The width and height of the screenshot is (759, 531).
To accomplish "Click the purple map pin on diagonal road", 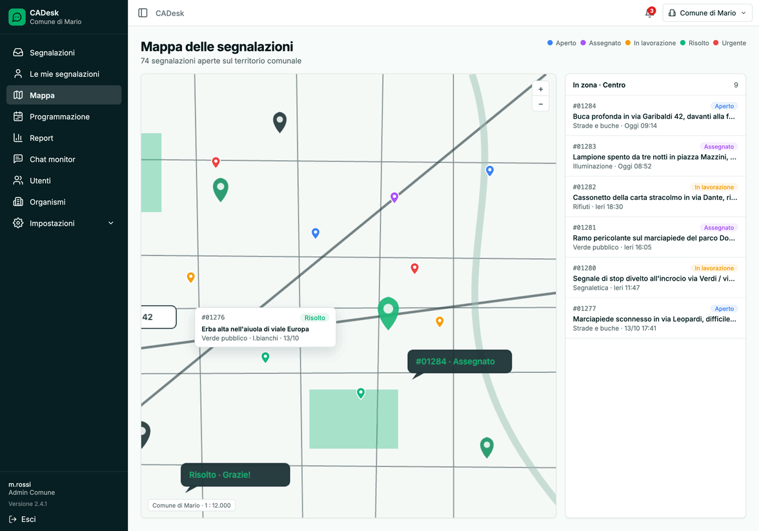I will click(394, 197).
